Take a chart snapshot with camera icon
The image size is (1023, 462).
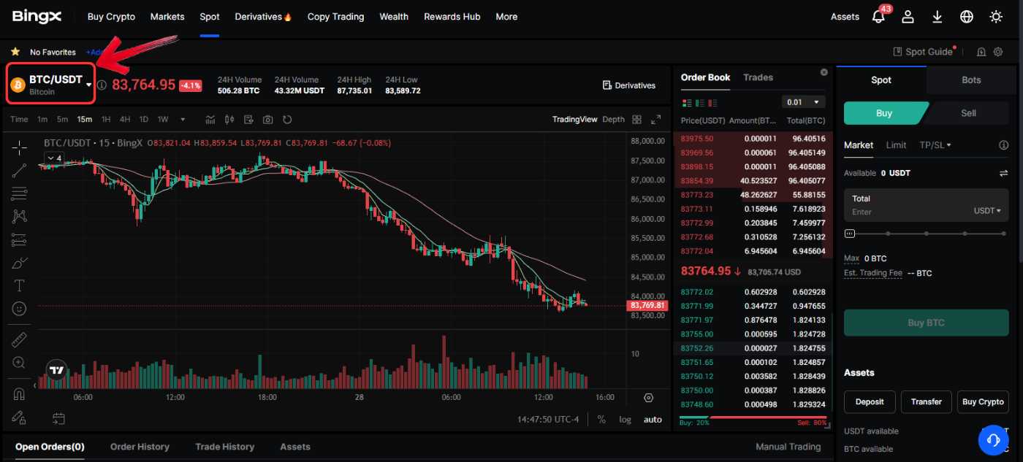click(x=268, y=119)
